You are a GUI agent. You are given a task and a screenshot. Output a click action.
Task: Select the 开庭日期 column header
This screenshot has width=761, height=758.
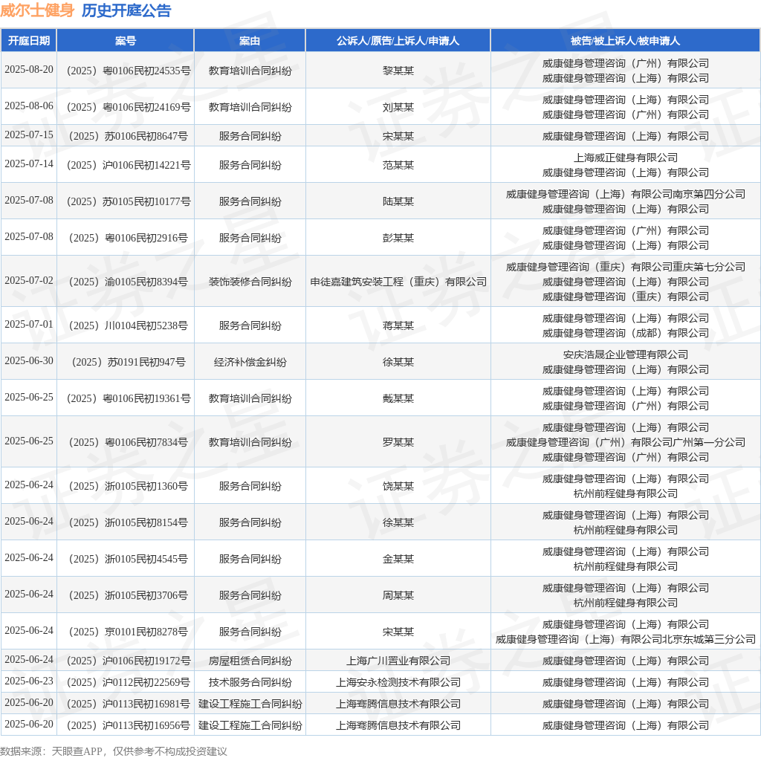tap(29, 41)
